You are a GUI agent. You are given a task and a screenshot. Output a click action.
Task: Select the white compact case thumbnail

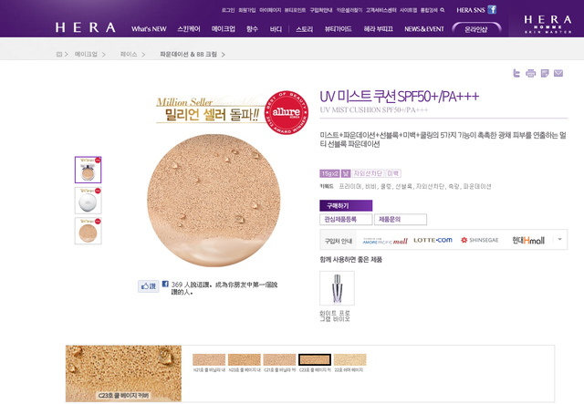[88, 201]
